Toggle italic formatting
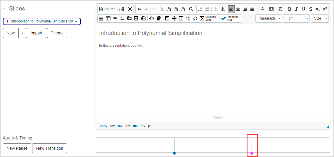The image size is (334, 157). pos(296,9)
